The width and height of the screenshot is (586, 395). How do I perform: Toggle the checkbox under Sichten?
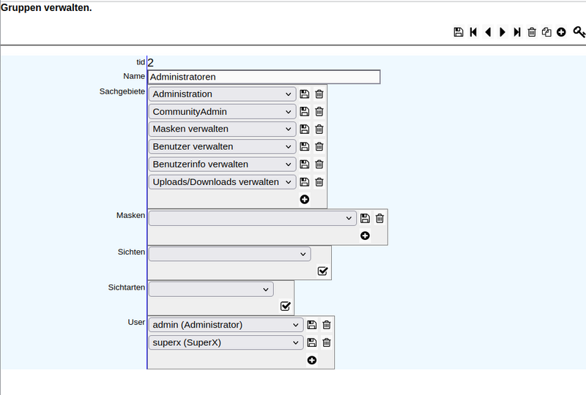pos(323,271)
